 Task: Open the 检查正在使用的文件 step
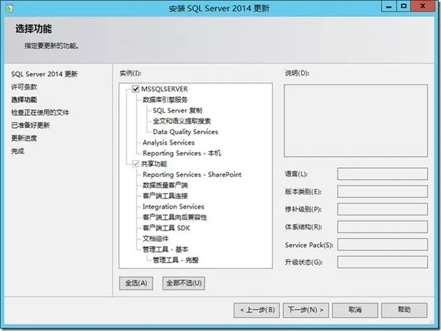tap(40, 113)
